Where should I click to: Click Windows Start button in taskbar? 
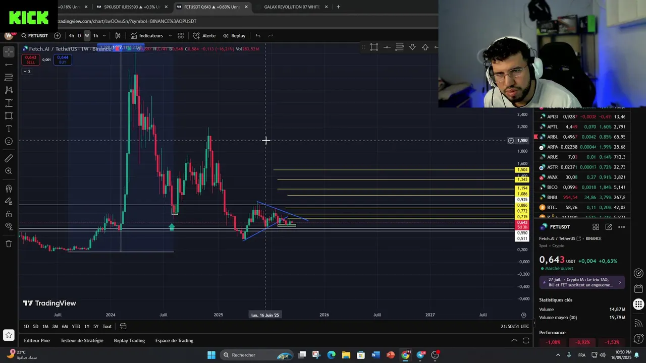pos(211,355)
